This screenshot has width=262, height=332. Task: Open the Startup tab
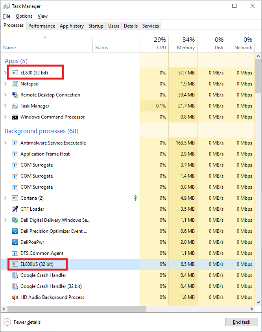pyautogui.click(x=96, y=26)
